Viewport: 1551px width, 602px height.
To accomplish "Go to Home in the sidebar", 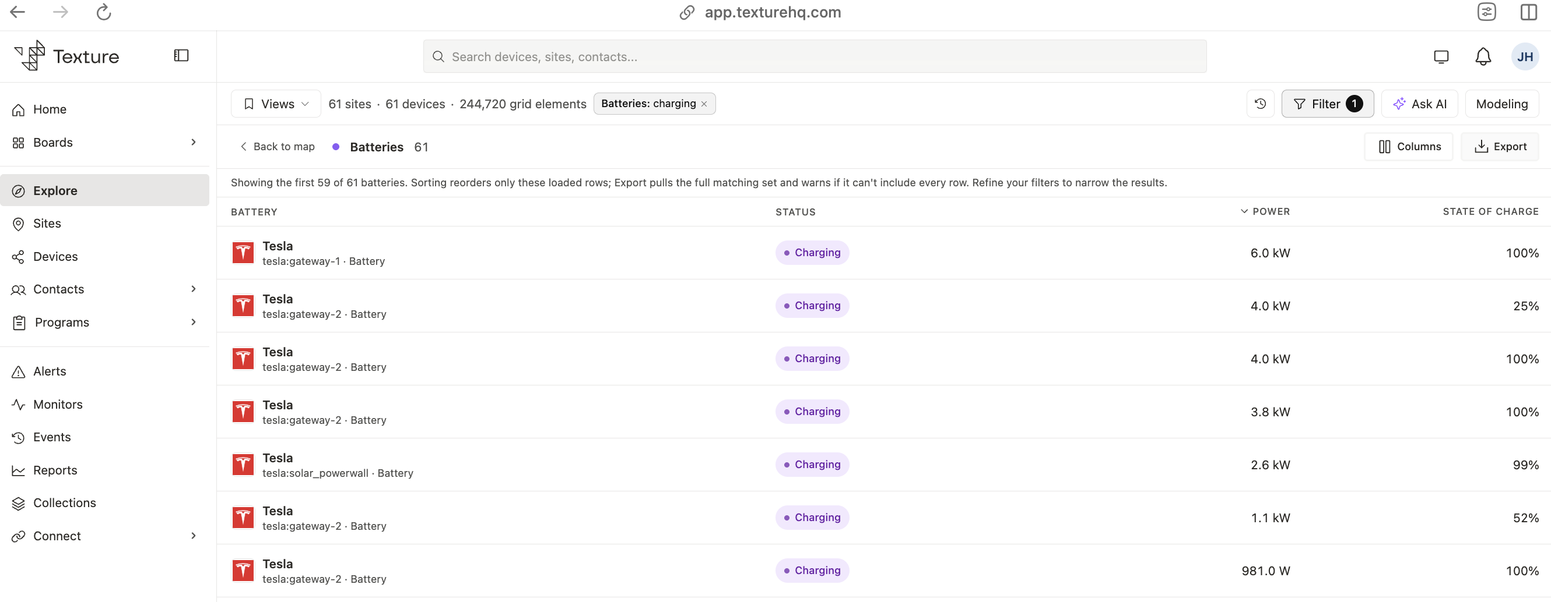I will point(105,109).
